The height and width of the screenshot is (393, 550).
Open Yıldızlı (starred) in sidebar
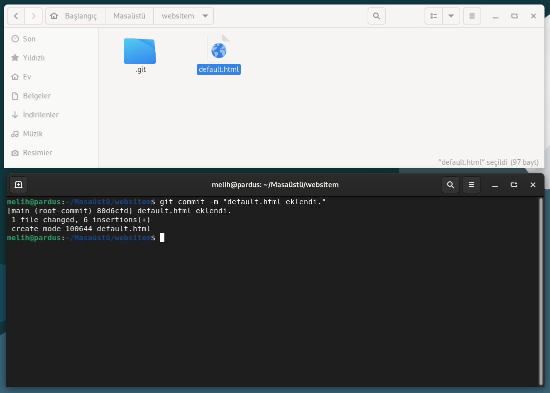(51, 58)
